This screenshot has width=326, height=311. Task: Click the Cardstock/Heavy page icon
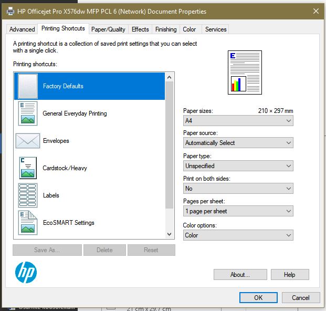point(28,168)
